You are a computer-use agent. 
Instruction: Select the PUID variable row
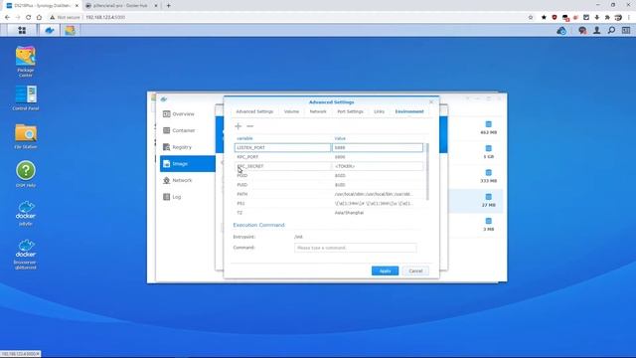[329, 185]
